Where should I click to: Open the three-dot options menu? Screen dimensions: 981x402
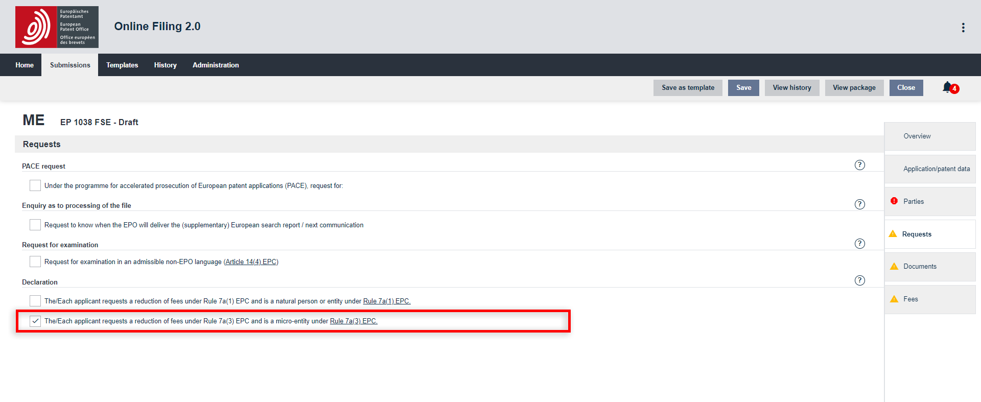click(963, 28)
